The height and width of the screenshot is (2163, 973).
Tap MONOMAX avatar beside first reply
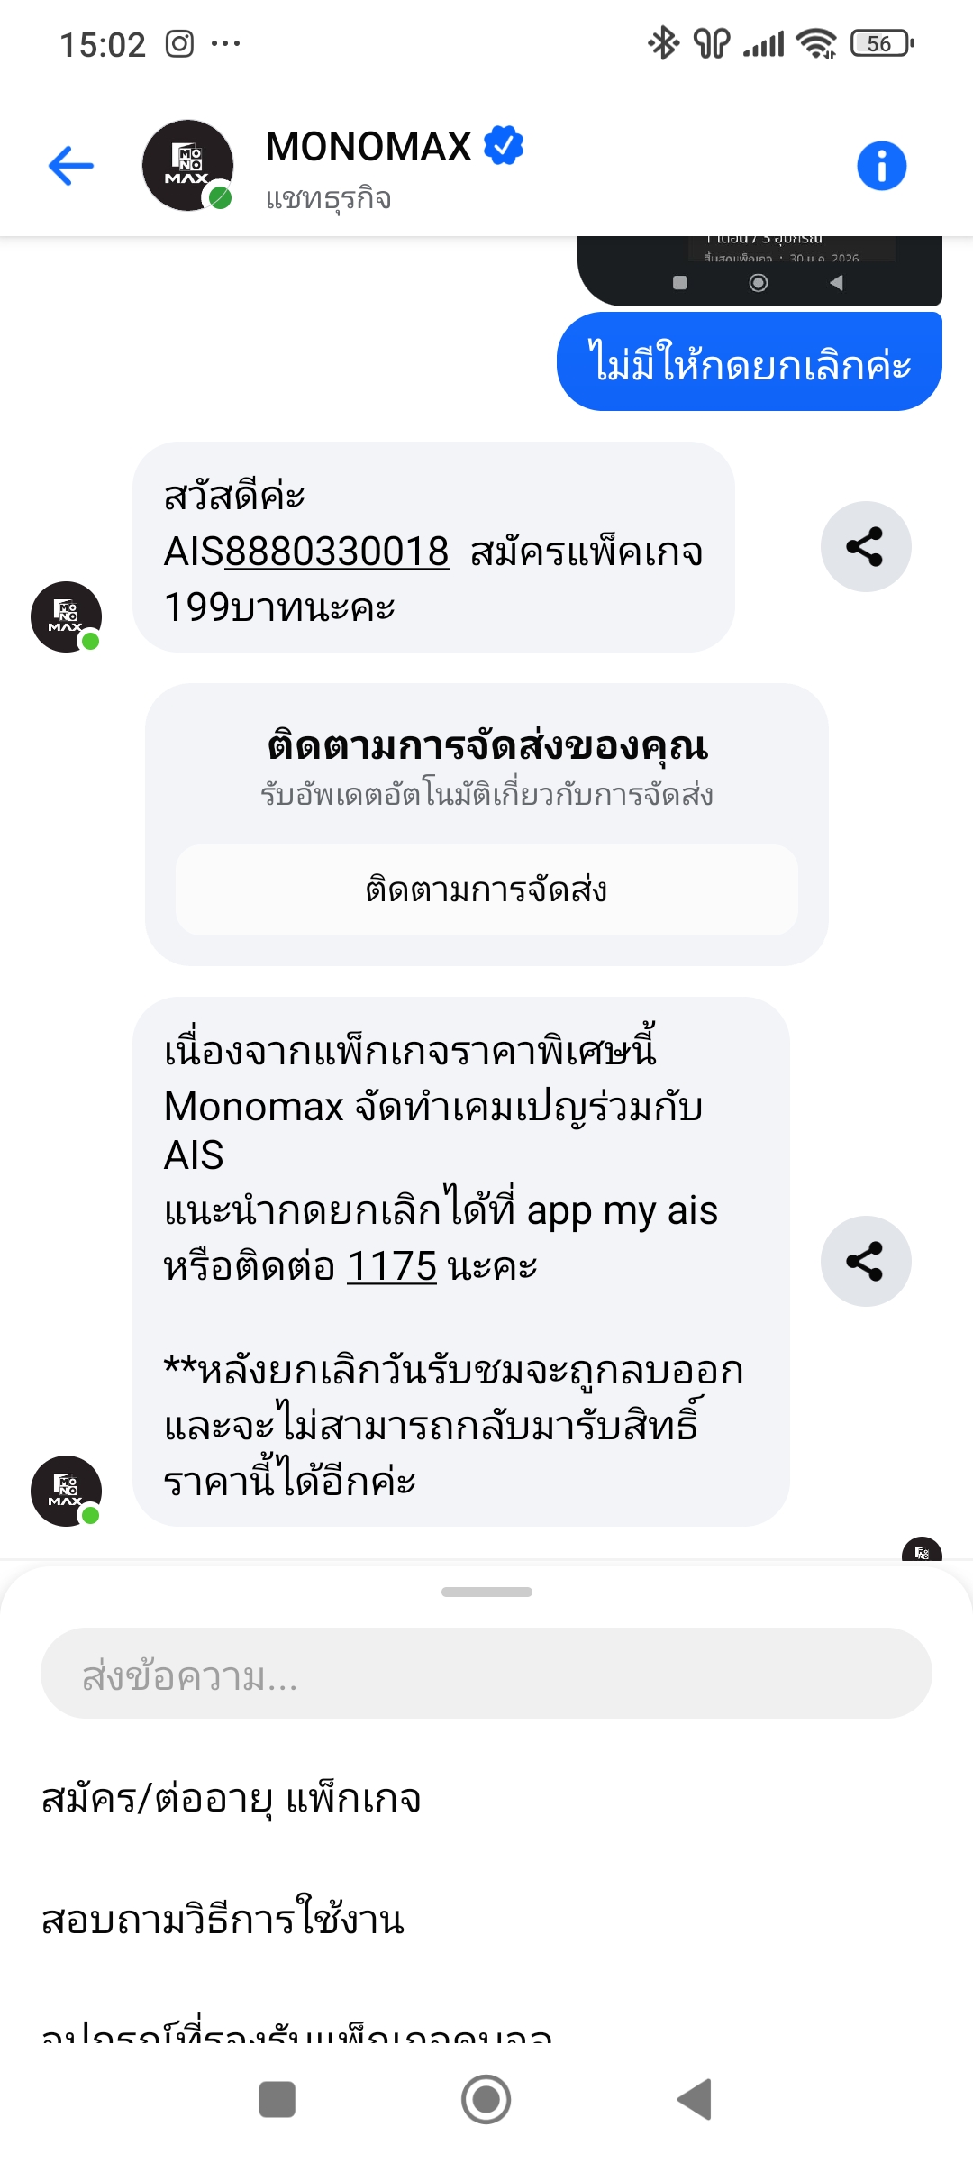pyautogui.click(x=66, y=616)
